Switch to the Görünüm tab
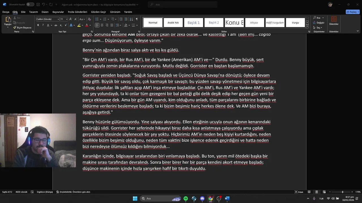 115,12
